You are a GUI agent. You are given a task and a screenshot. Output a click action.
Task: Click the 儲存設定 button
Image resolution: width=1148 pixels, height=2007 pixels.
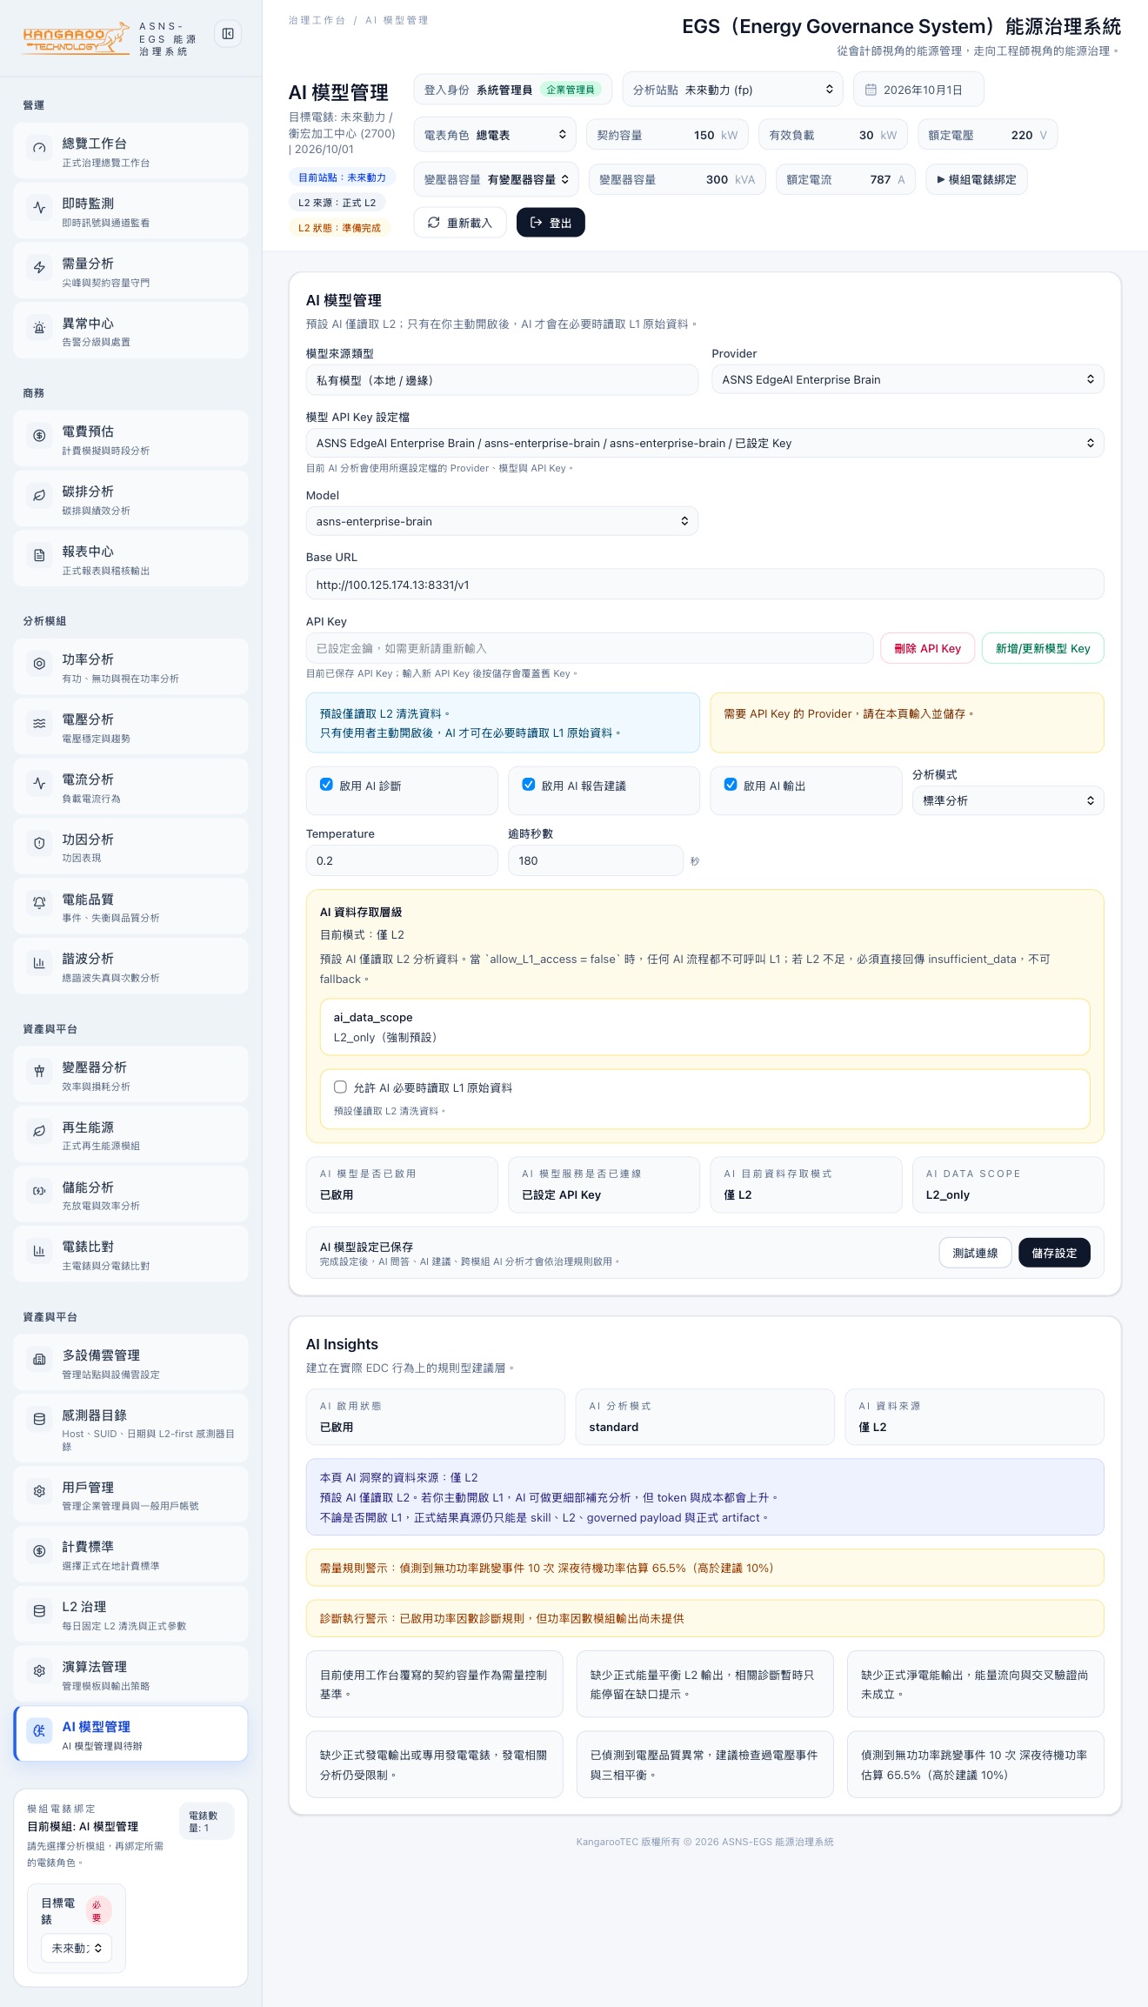tap(1054, 1253)
